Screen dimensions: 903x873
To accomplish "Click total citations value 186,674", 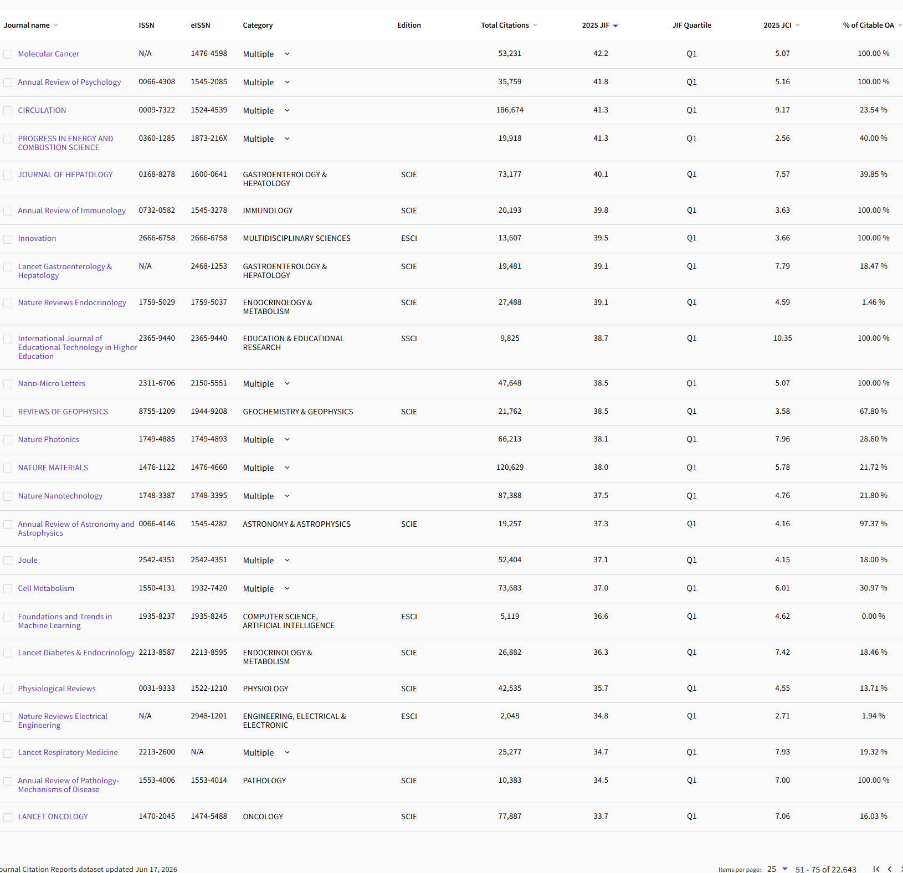I will coord(510,110).
